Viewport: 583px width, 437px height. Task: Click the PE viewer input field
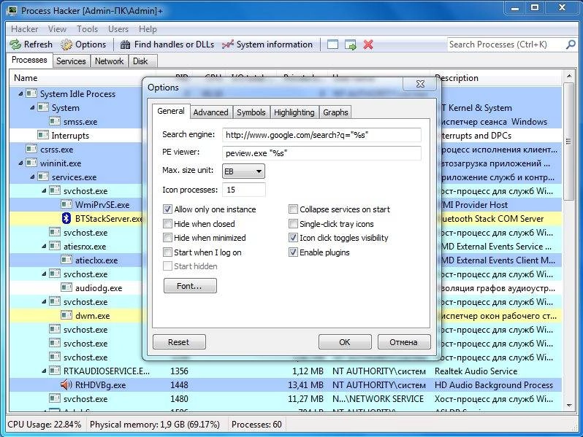click(321, 153)
